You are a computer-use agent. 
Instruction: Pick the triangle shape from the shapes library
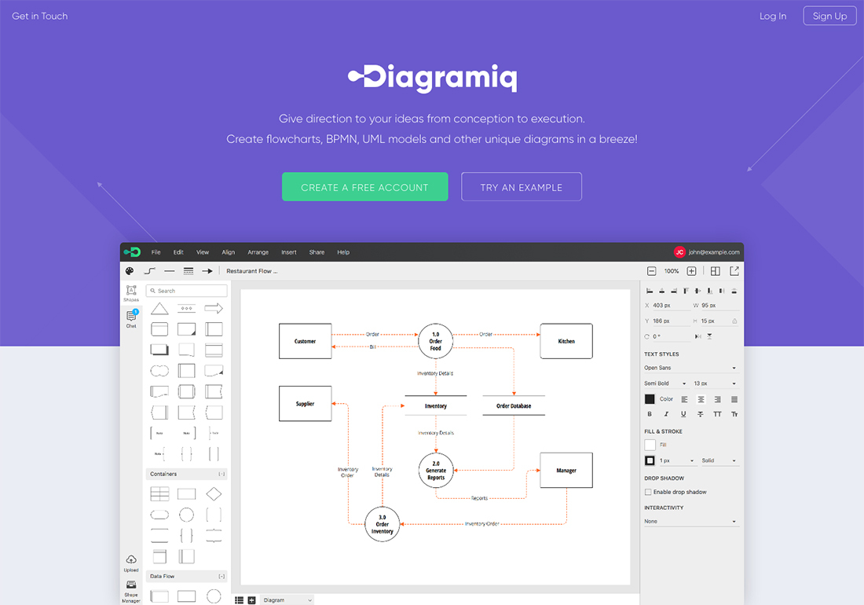(x=159, y=309)
